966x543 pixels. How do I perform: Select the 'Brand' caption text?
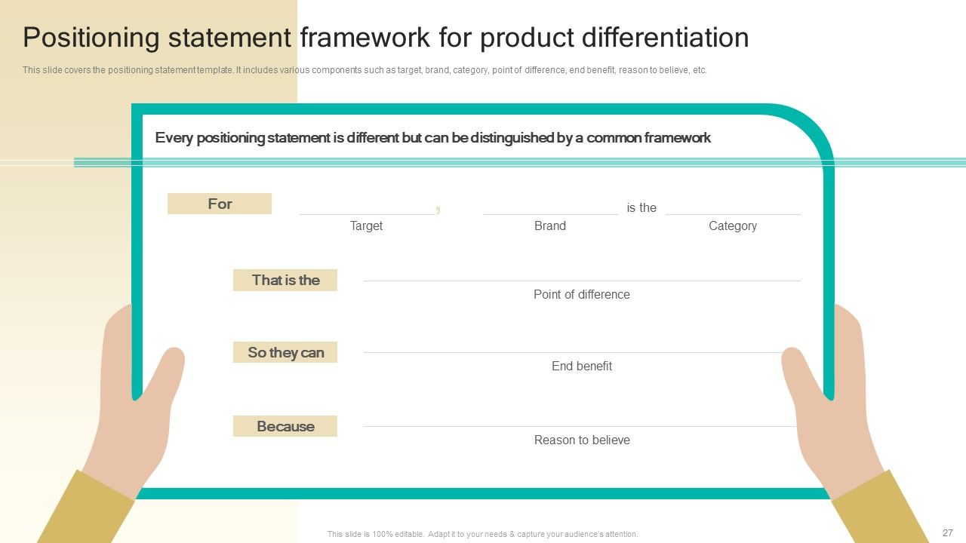550,225
